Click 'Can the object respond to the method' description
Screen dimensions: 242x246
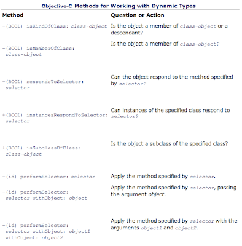[172, 80]
